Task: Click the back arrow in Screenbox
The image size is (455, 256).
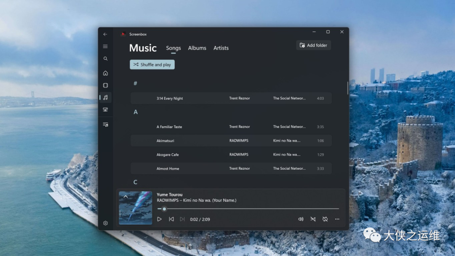Action: (105, 34)
